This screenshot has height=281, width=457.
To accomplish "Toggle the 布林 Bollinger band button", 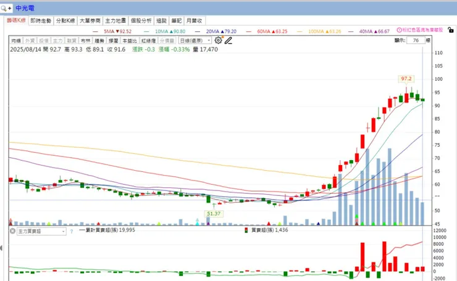I will point(85,41).
